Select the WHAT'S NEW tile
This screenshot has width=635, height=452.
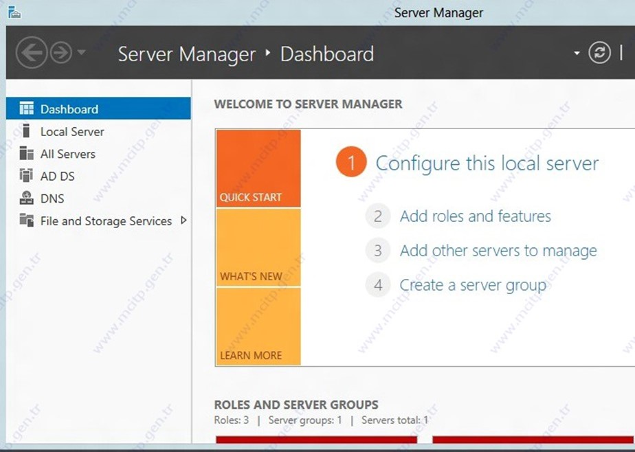(258, 247)
